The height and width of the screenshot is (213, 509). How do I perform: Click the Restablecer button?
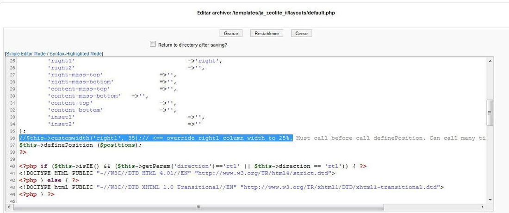(x=267, y=33)
